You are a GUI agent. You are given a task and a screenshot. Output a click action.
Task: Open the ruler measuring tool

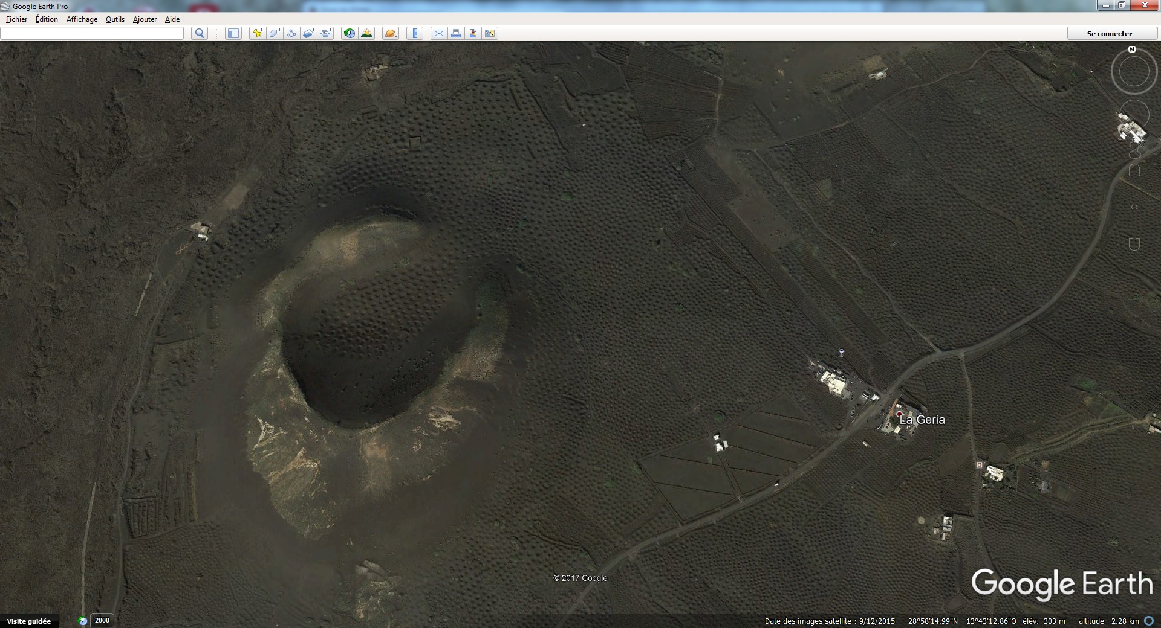(x=415, y=33)
